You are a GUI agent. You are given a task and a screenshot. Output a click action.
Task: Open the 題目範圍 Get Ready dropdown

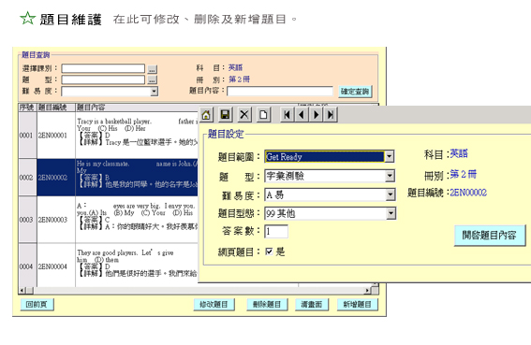(389, 156)
